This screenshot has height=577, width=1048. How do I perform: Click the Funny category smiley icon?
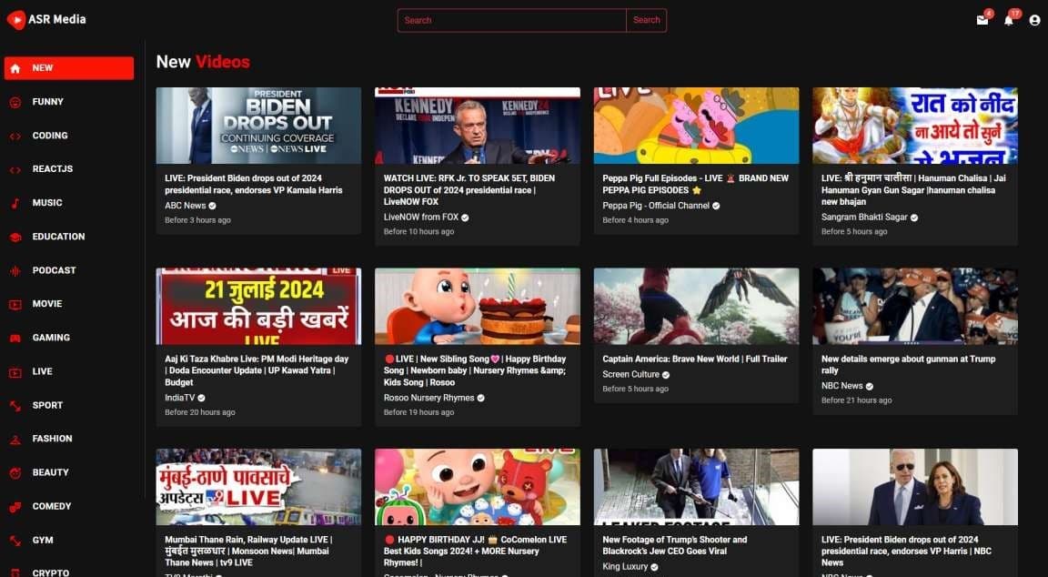[x=15, y=102]
